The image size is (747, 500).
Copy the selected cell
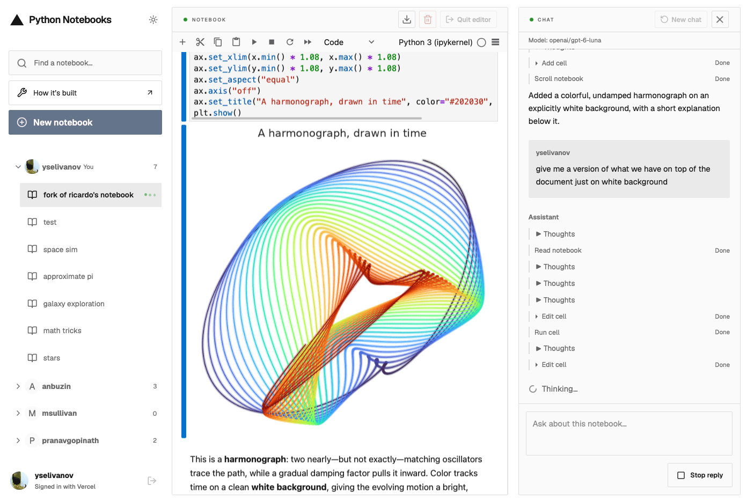pos(218,42)
